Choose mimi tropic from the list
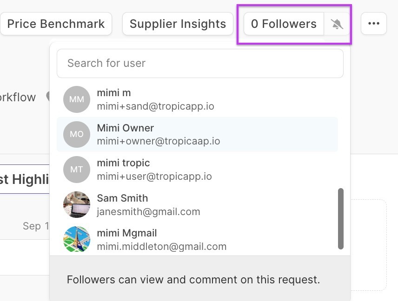Screen dimensions: 398x301 [x=123, y=163]
